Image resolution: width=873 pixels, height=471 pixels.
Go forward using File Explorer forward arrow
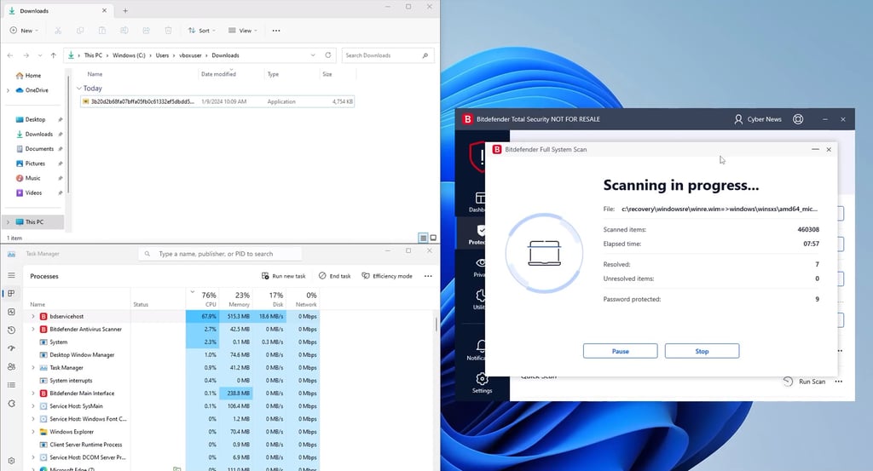[26, 55]
